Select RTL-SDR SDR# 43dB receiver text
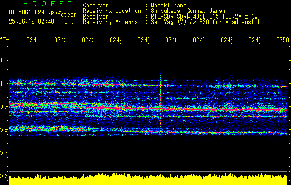Viewport: 291px width, 185px height. [x=204, y=17]
